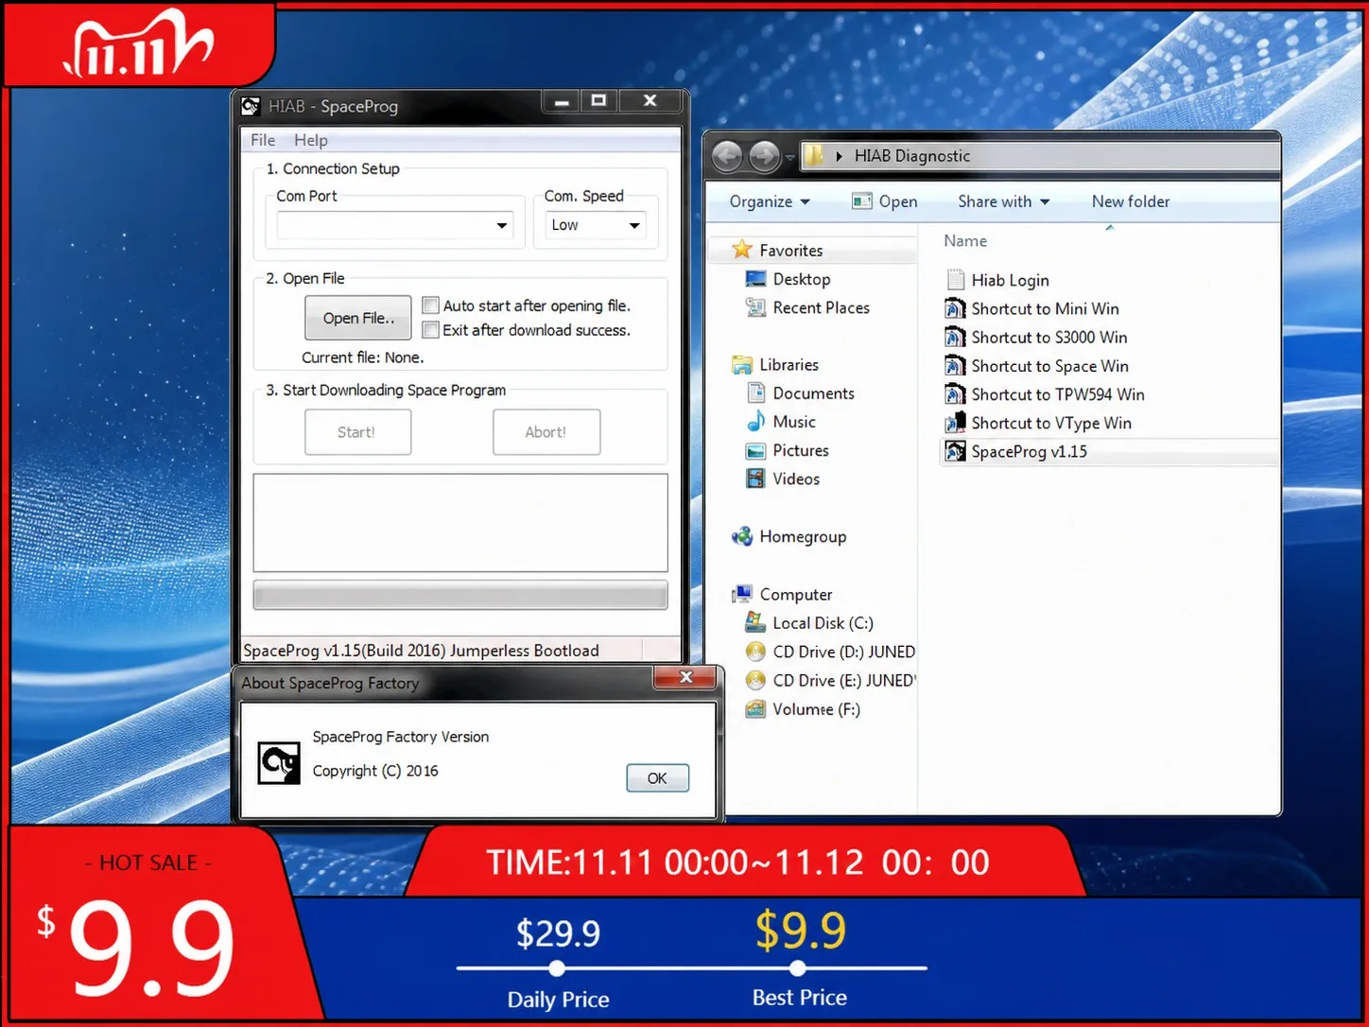Click the Shortcut to Mini Win icon
The height and width of the screenshot is (1027, 1369).
click(955, 308)
